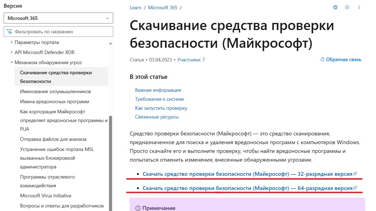Click the В этой статье heading

click(149, 77)
